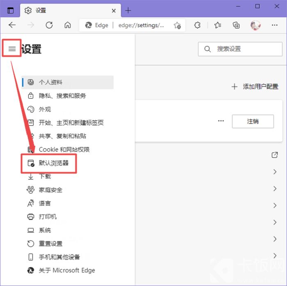Collapse the settings hamburger menu
Image resolution: width=287 pixels, height=286 pixels.
pyautogui.click(x=12, y=49)
